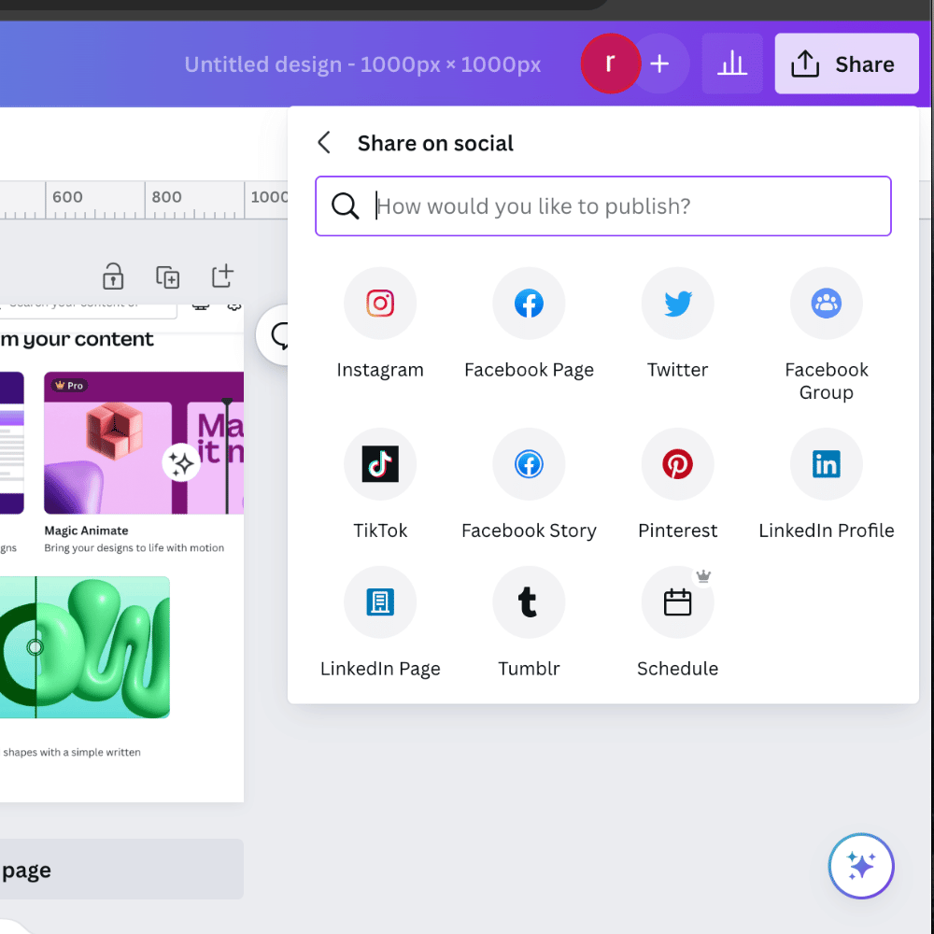Pick LinkedIn Profile for sharing

826,464
